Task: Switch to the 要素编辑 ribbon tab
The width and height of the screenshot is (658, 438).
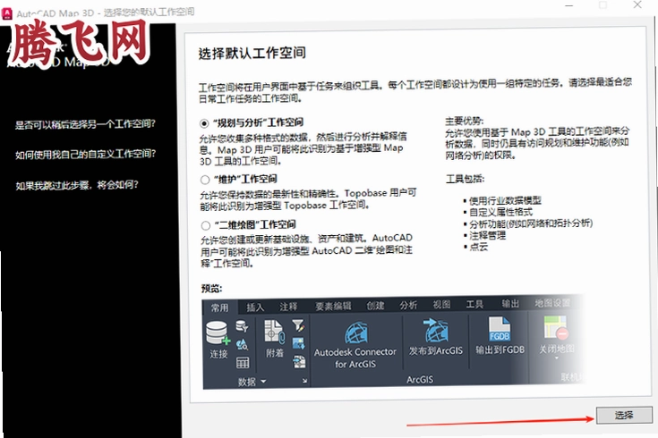Action: [333, 307]
